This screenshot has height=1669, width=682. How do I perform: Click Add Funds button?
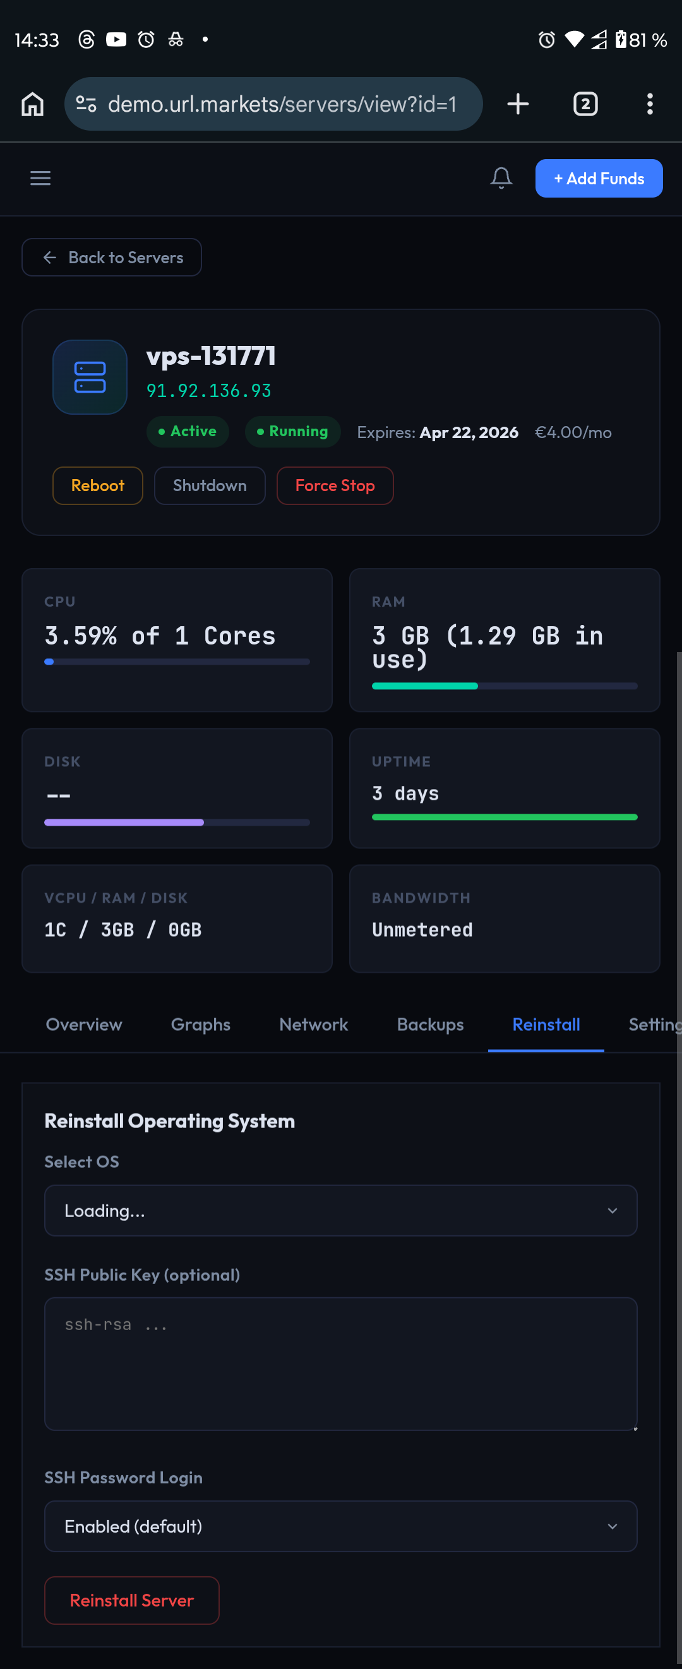tap(599, 178)
